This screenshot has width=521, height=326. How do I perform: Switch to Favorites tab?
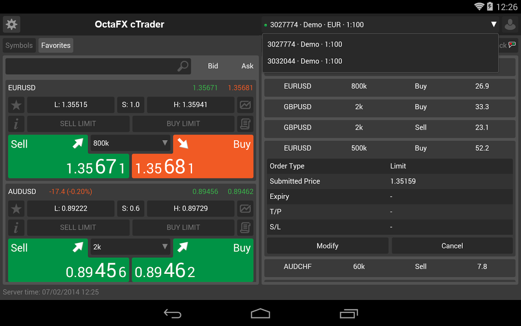(56, 45)
